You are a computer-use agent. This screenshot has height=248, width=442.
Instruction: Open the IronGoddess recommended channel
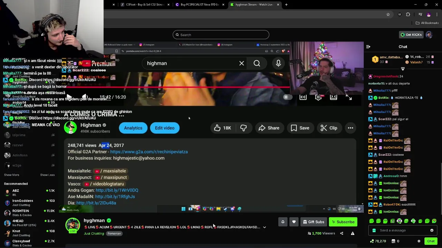click(29, 203)
